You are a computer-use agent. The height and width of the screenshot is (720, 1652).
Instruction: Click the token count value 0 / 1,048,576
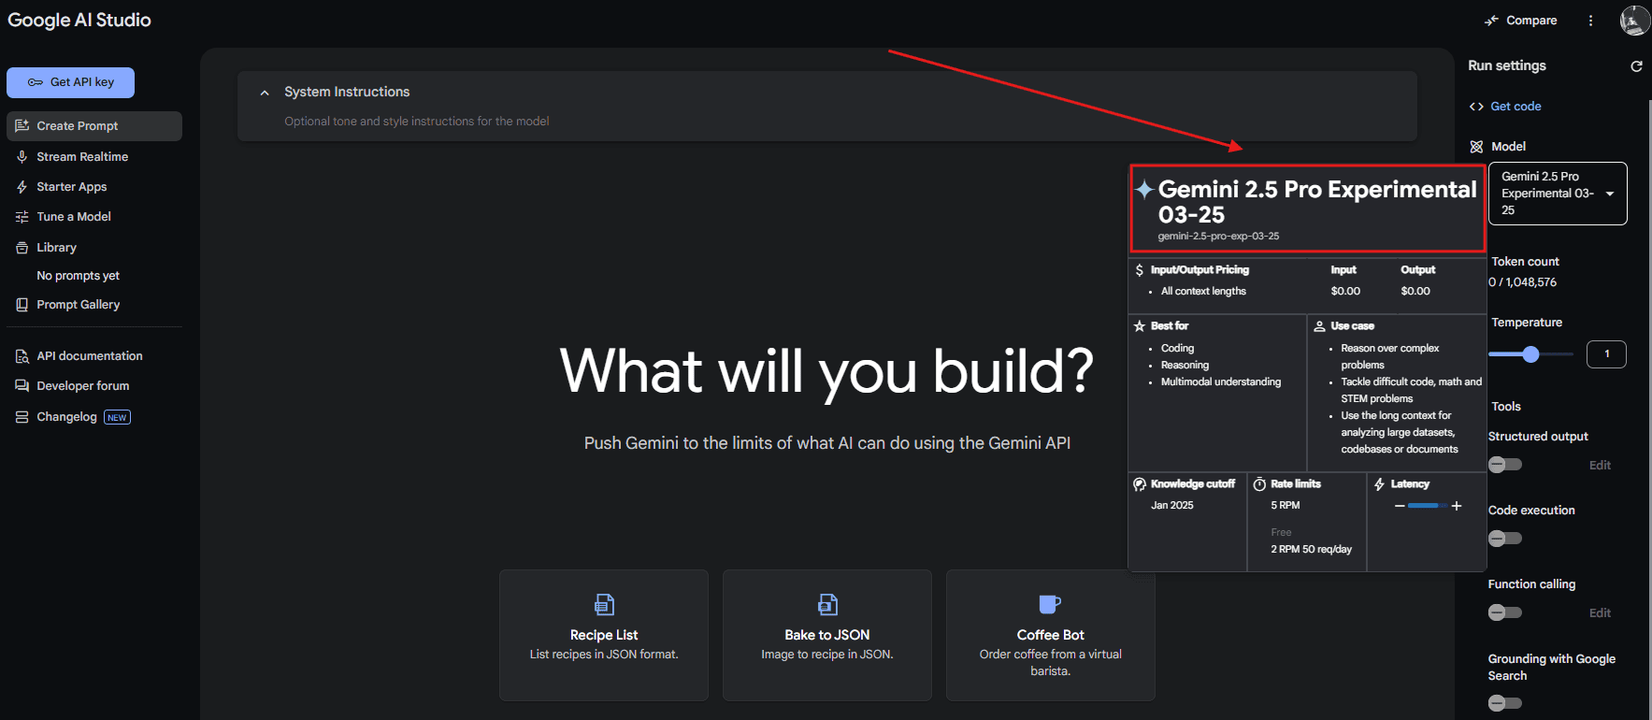click(x=1523, y=282)
